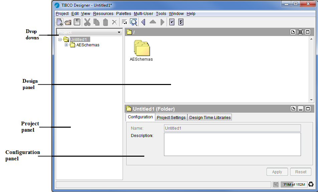Minimize the TIBCO Designer window
Image resolution: width=318 pixels, height=192 pixels.
[287, 4]
